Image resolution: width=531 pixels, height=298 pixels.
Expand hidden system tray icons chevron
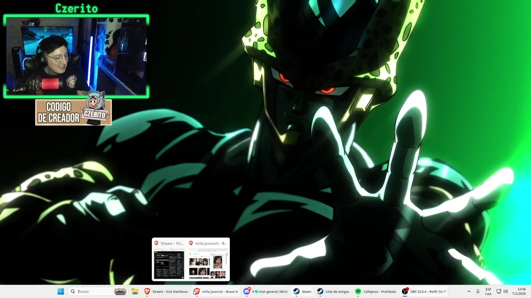469,291
